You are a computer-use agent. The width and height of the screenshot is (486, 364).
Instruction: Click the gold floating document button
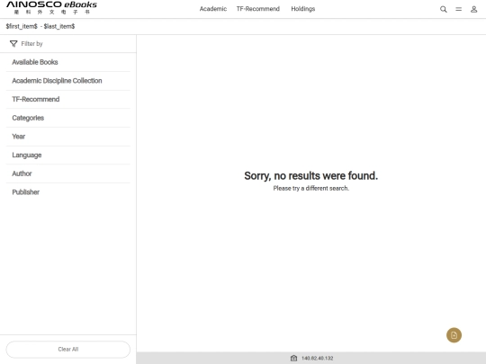click(454, 335)
